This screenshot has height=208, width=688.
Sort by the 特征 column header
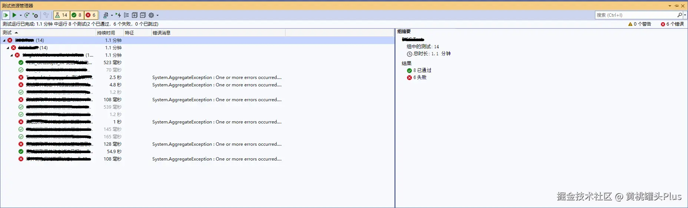138,33
